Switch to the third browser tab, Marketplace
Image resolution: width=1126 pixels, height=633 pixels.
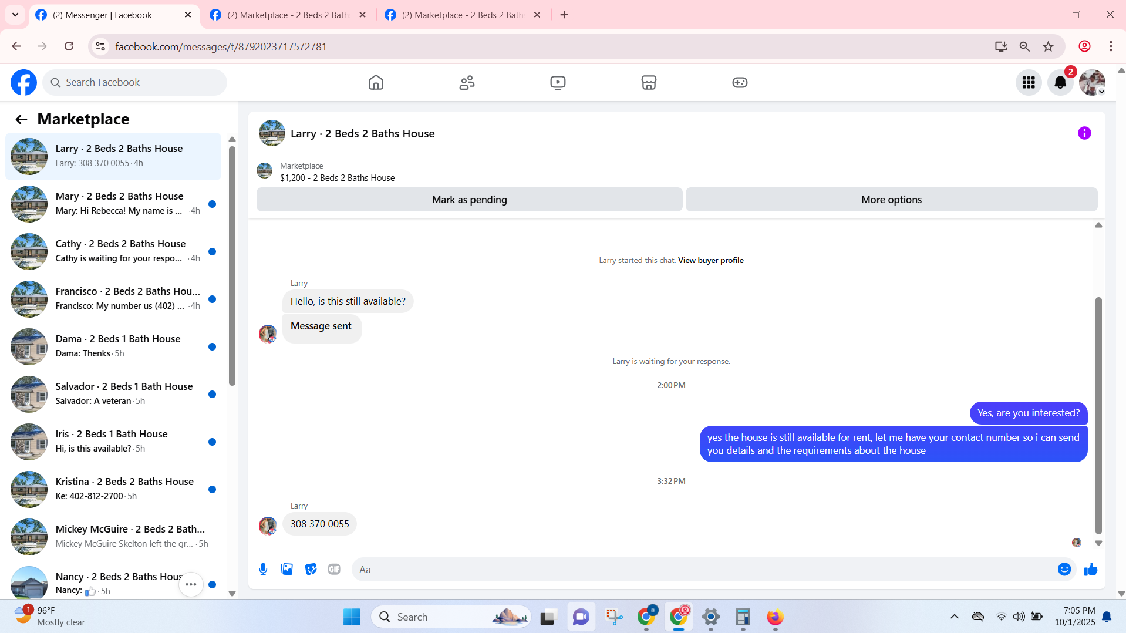[x=463, y=15]
